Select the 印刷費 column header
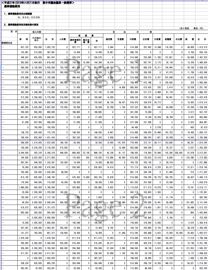 click(133, 39)
